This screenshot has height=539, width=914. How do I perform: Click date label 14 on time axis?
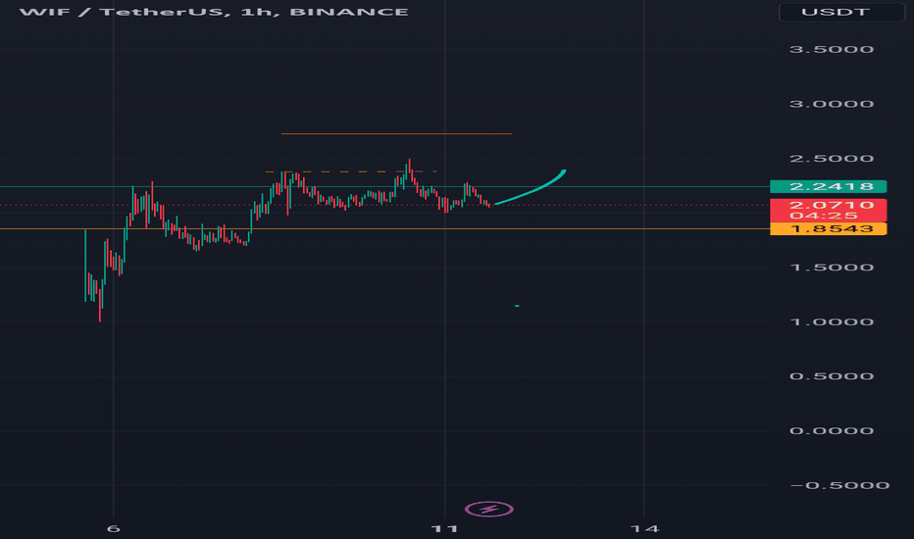(644, 529)
